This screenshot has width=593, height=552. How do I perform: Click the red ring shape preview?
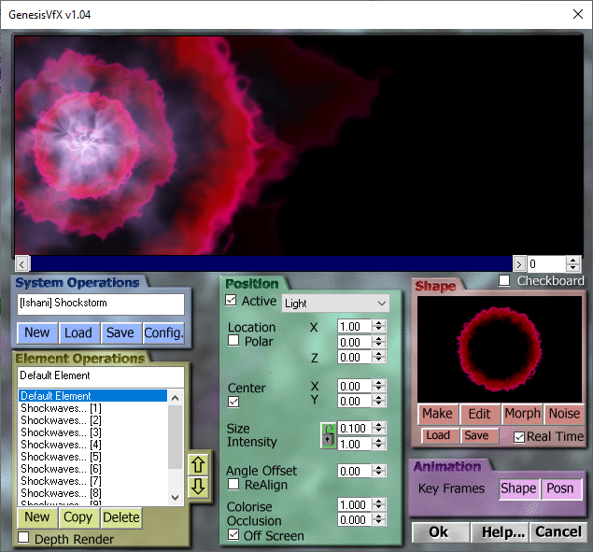[x=500, y=348]
